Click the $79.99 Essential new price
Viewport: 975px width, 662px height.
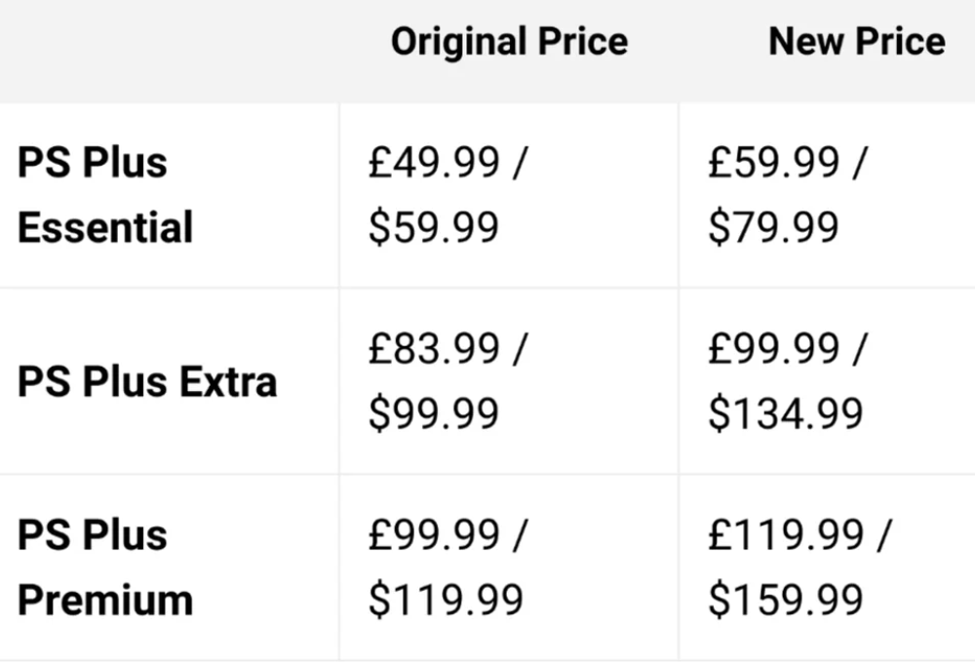coord(774,227)
